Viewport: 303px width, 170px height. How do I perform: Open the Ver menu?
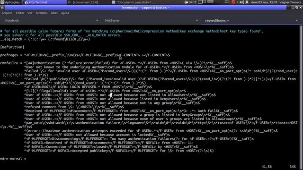point(30,13)
